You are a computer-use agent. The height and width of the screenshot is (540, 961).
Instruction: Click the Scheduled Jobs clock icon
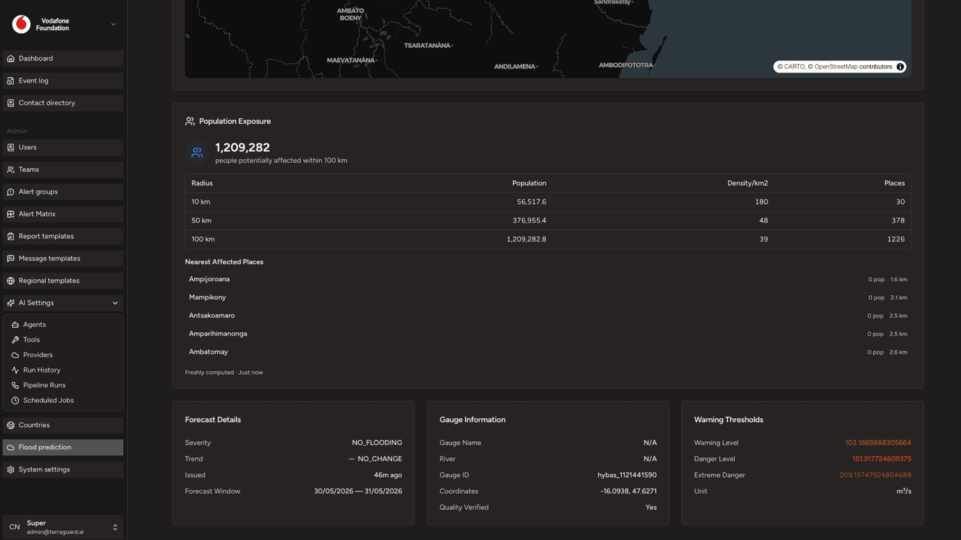[x=15, y=400]
